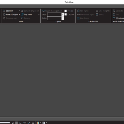Expand the Top View dropdown arrow
The width and height of the screenshot is (124, 124).
tap(39, 14)
